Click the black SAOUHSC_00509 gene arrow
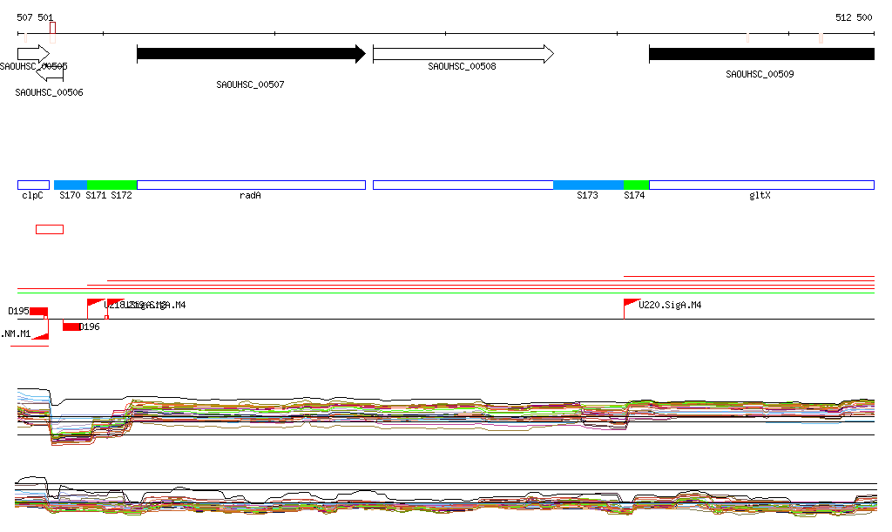 (760, 54)
